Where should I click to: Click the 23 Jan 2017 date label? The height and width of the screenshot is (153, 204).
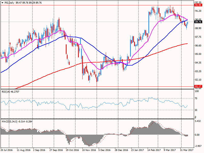point(137,150)
